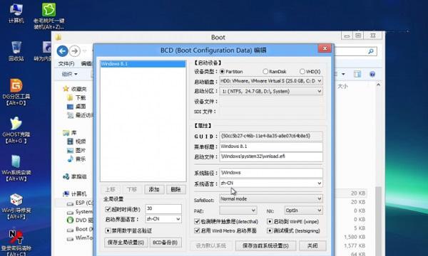The width and height of the screenshot is (428, 256).
Task: Toggle the 启用 Win8 Metro 启动界面 checkbox
Action: pyautogui.click(x=197, y=230)
